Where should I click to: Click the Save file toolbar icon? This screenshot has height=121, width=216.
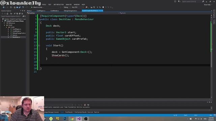(x=17, y=7)
